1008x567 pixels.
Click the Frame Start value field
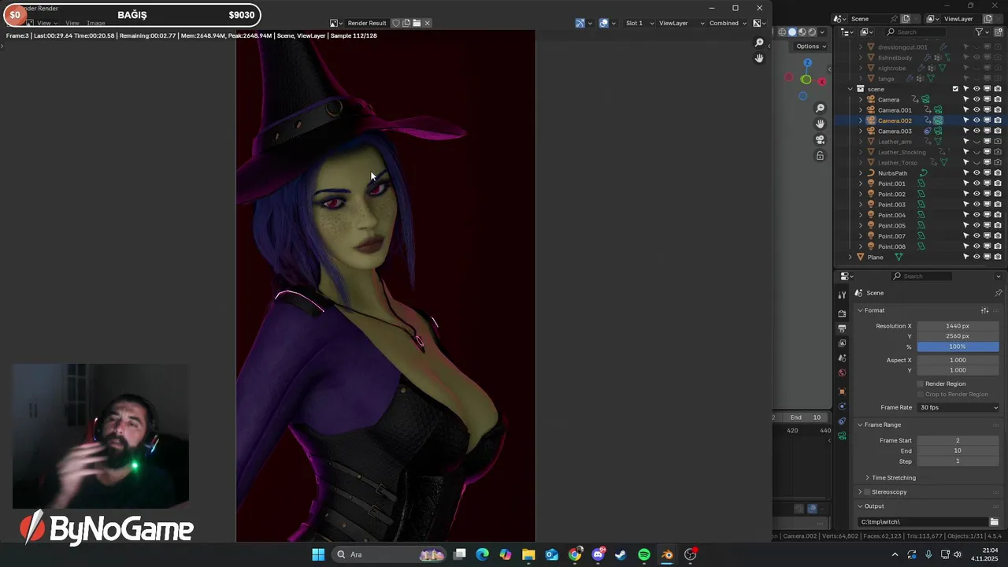coord(958,441)
